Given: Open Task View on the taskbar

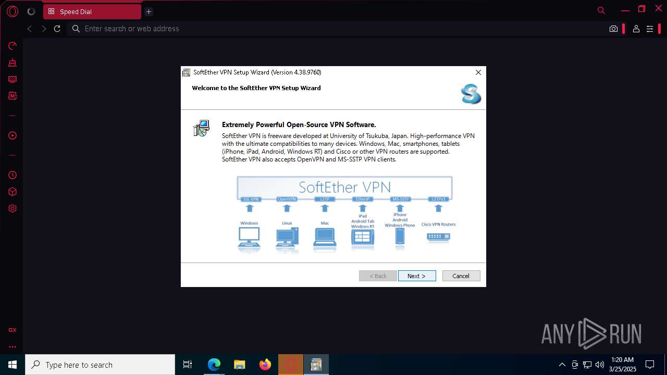Looking at the screenshot, I should point(188,365).
